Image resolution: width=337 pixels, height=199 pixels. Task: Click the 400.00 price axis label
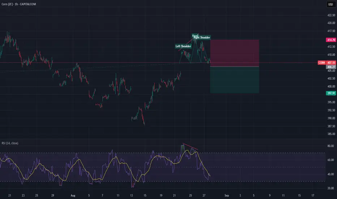[x=331, y=86]
